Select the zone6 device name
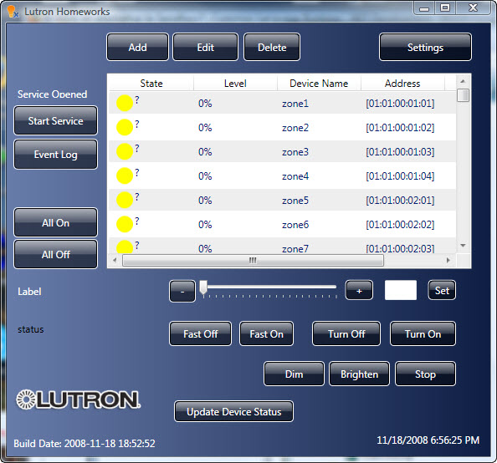Viewport: 497px width, 463px height. coord(295,225)
